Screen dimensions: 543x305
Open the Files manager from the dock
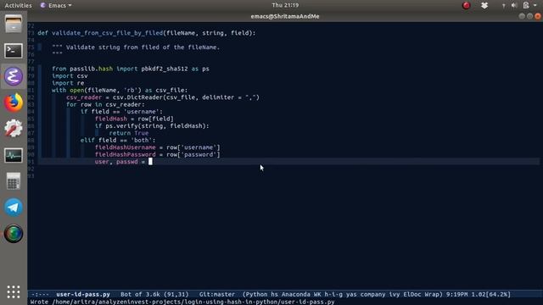coord(14,25)
